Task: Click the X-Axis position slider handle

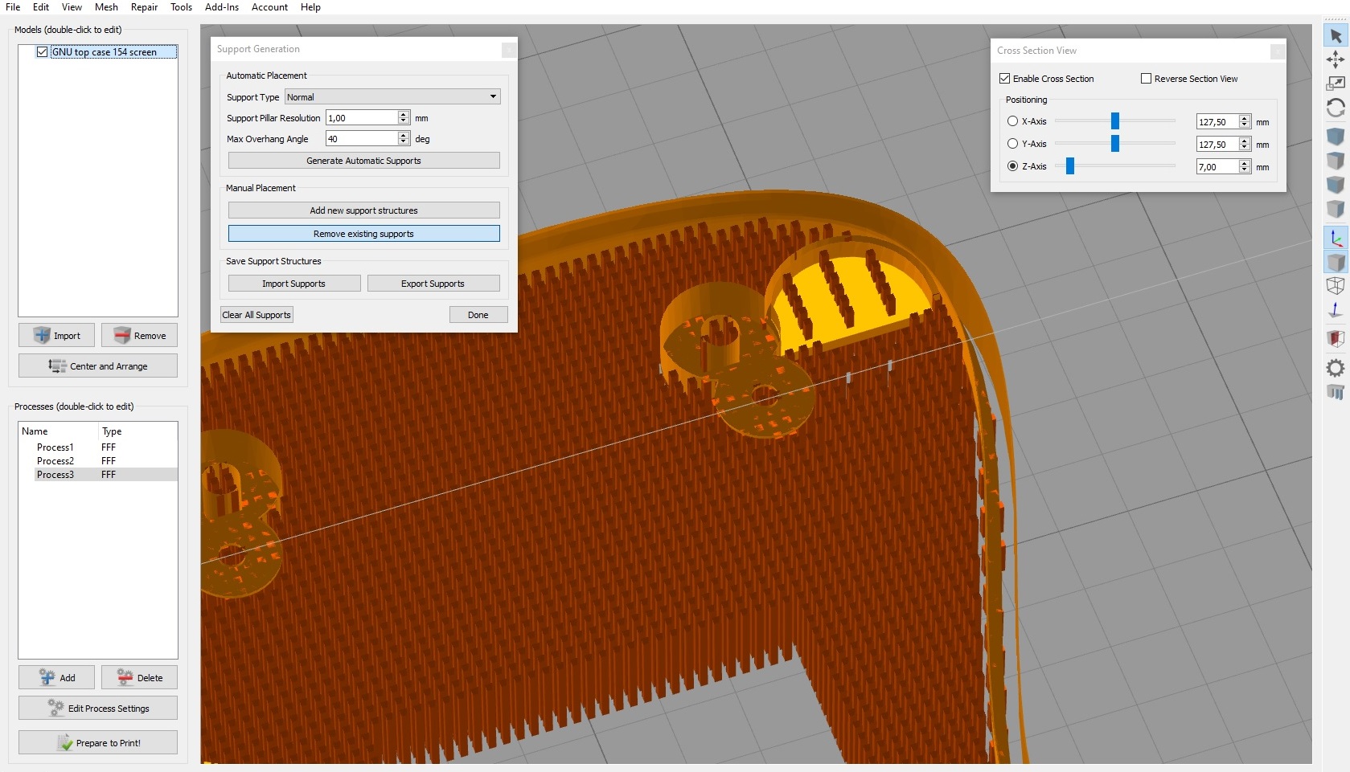Action: click(x=1115, y=120)
